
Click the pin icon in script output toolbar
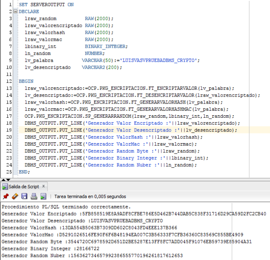tap(6, 196)
